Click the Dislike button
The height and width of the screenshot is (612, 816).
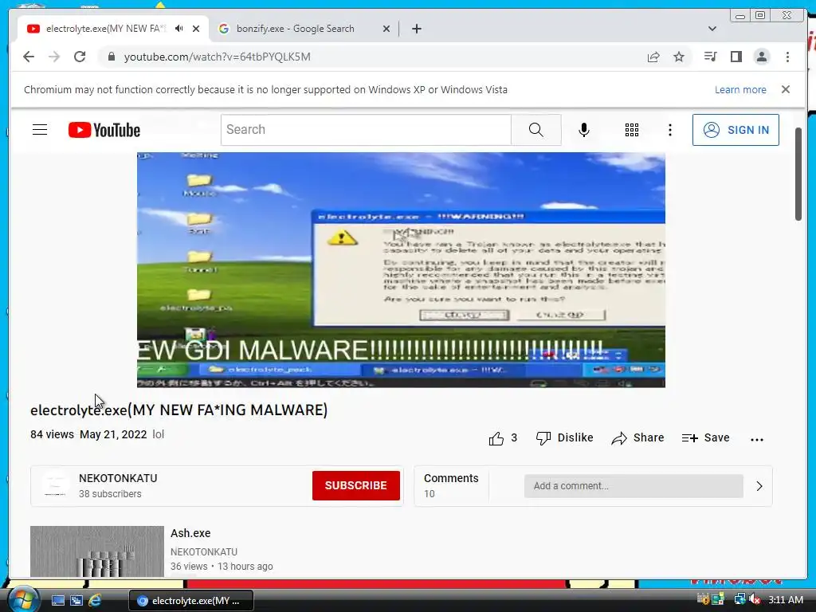(564, 438)
